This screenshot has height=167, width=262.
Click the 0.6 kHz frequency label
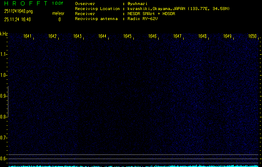click(x=3, y=159)
